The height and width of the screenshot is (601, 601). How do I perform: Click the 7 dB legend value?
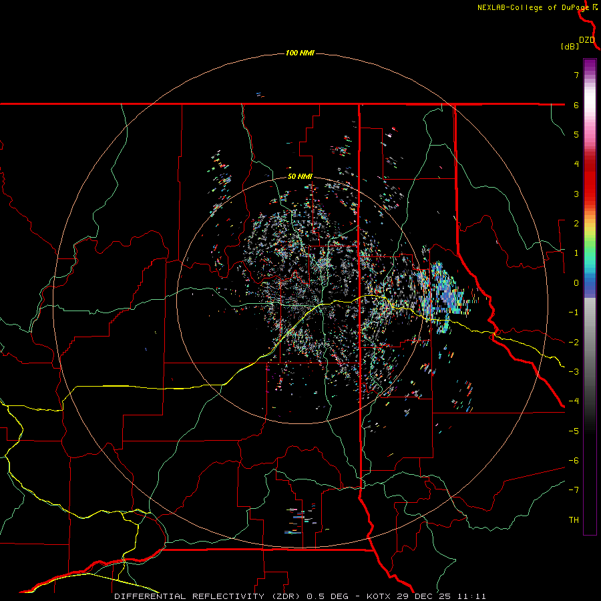(x=576, y=75)
